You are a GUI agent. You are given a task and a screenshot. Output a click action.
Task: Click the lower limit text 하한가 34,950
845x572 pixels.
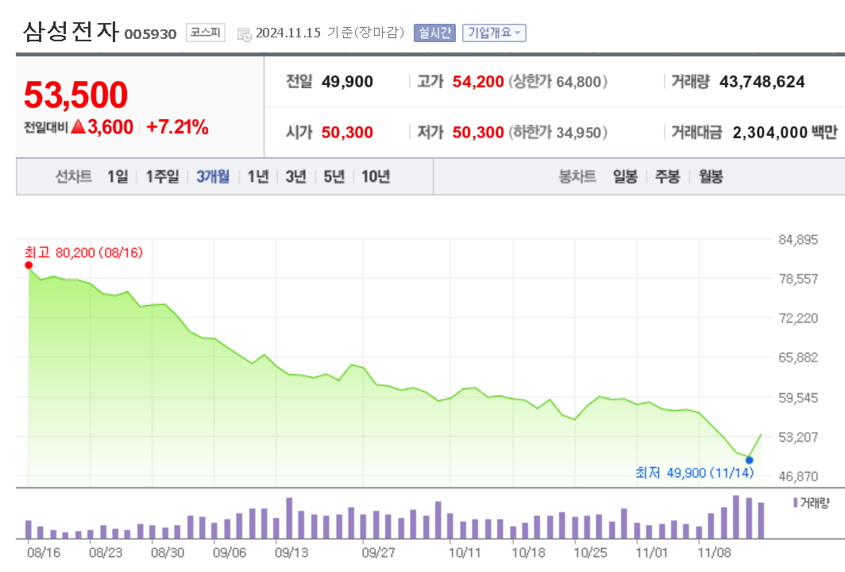558,132
